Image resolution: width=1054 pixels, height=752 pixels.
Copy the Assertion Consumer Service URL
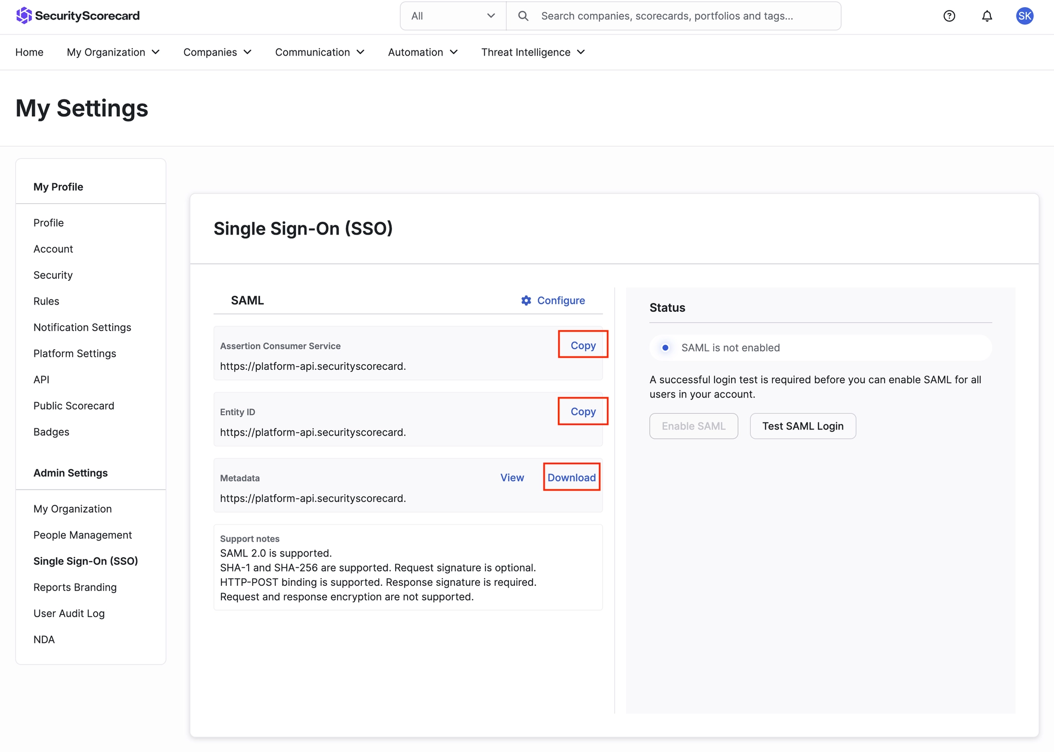583,346
